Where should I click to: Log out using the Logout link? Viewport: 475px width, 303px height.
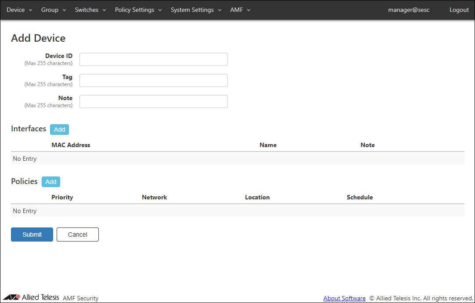coord(459,10)
